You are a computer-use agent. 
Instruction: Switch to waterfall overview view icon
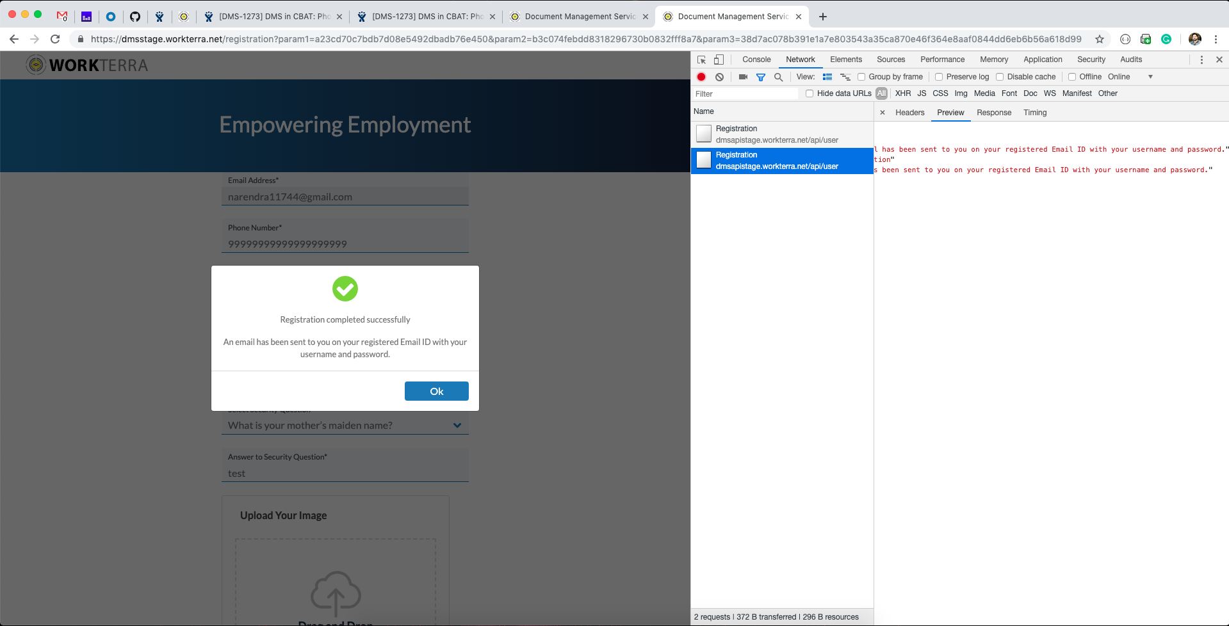pos(845,77)
